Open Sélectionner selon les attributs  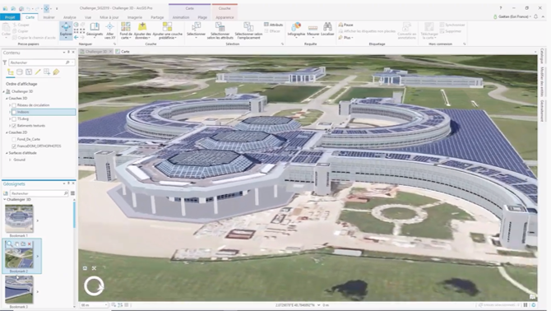point(220,30)
